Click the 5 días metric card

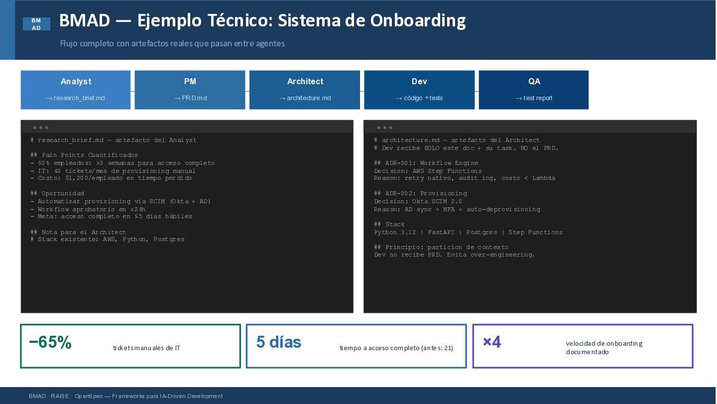pos(357,346)
